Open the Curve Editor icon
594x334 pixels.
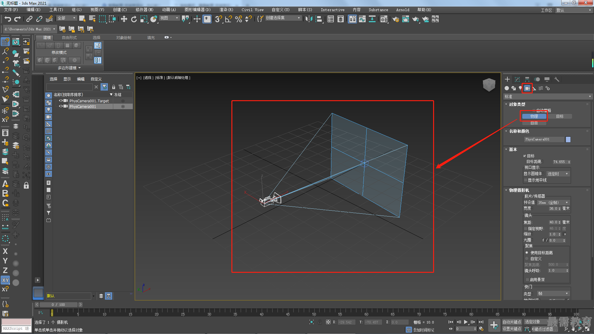tap(362, 19)
